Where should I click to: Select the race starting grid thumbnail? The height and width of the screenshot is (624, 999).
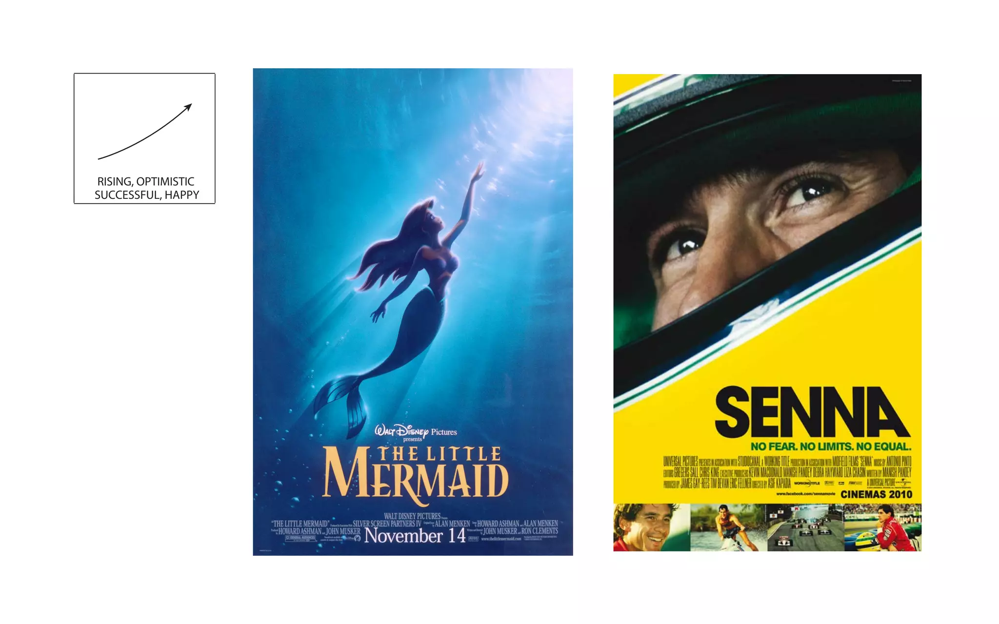[805, 527]
